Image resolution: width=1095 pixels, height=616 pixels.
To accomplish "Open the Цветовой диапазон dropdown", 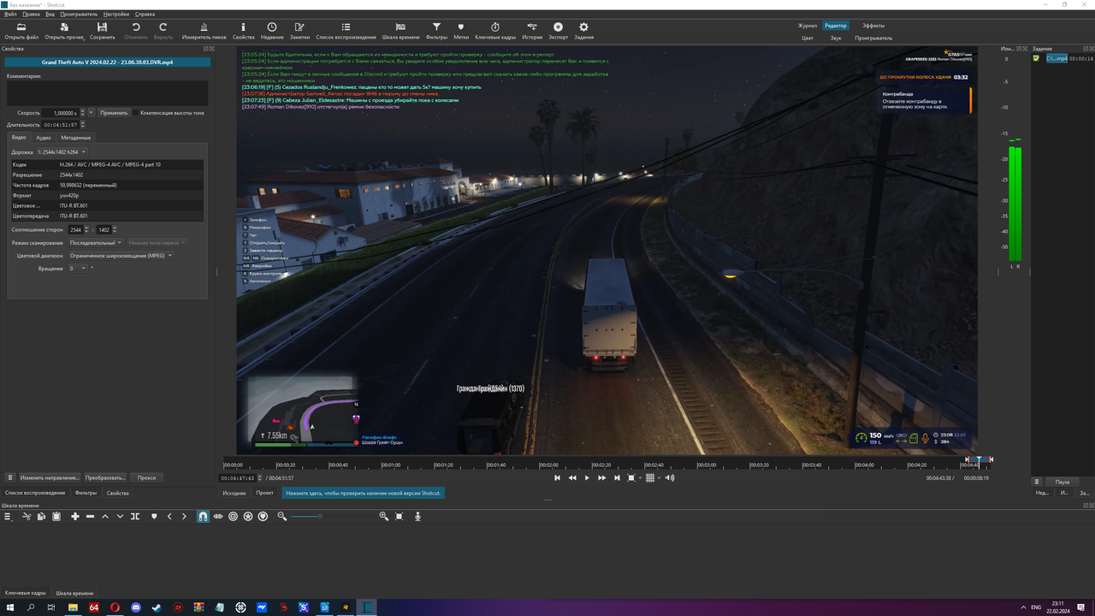I will click(x=121, y=256).
